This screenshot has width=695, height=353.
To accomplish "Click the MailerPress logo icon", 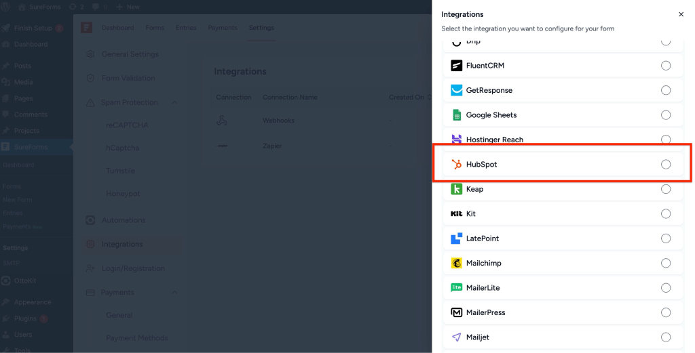I will click(456, 313).
